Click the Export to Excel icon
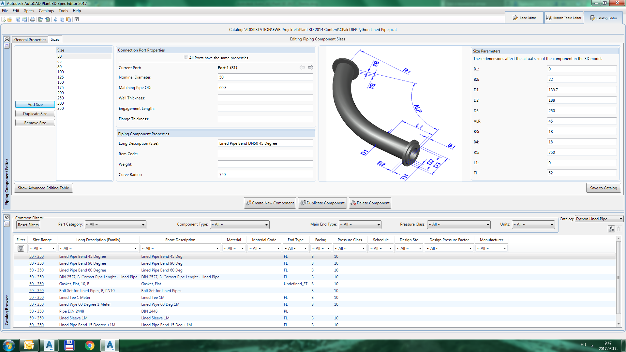The width and height of the screenshot is (626, 352). [40, 19]
